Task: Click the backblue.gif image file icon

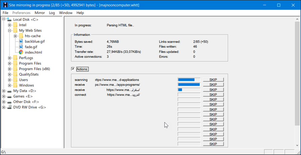Action: [x=21, y=41]
